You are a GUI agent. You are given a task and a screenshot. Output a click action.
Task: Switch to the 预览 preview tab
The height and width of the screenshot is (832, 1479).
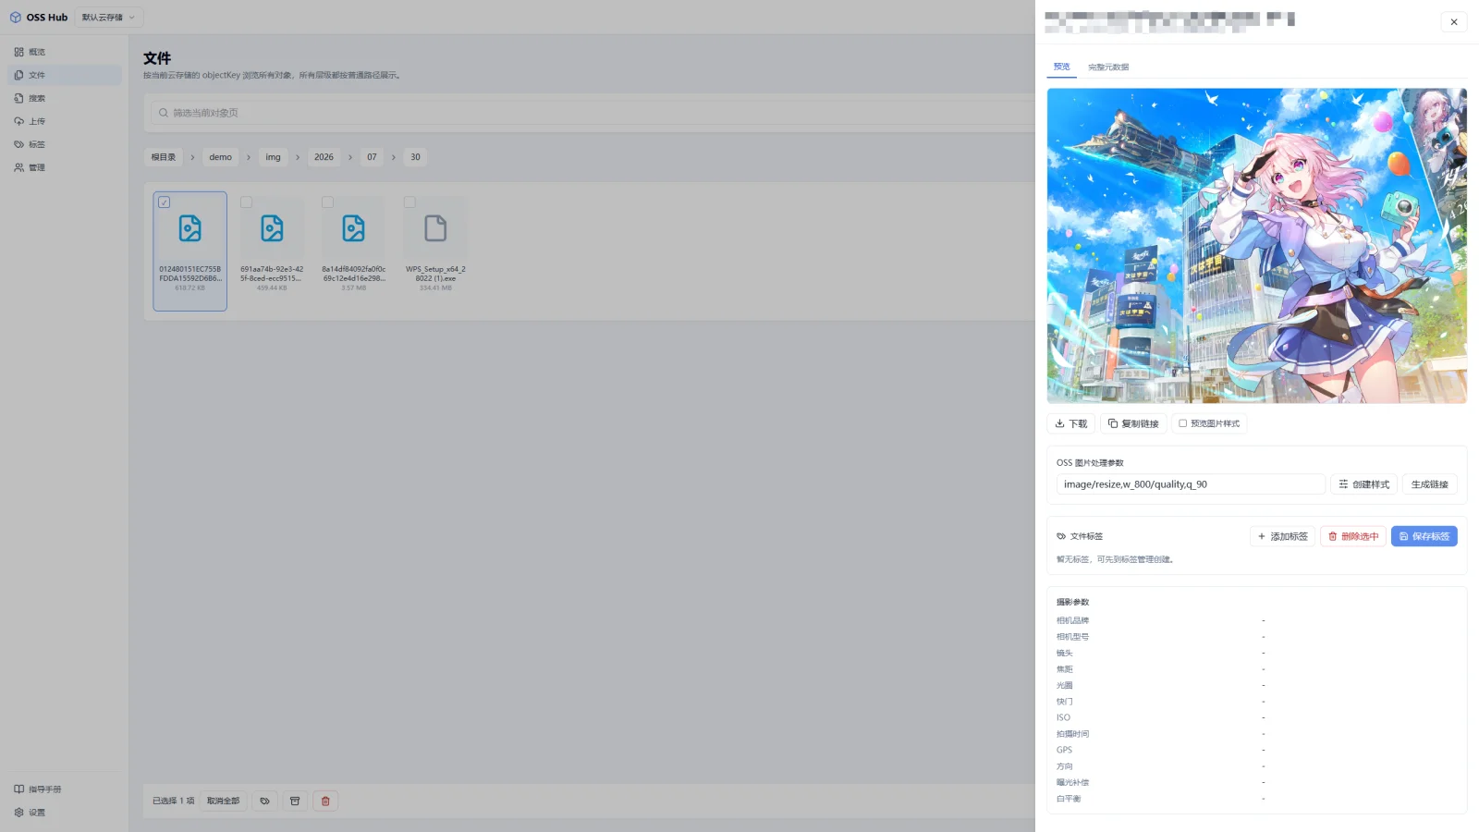tap(1061, 67)
